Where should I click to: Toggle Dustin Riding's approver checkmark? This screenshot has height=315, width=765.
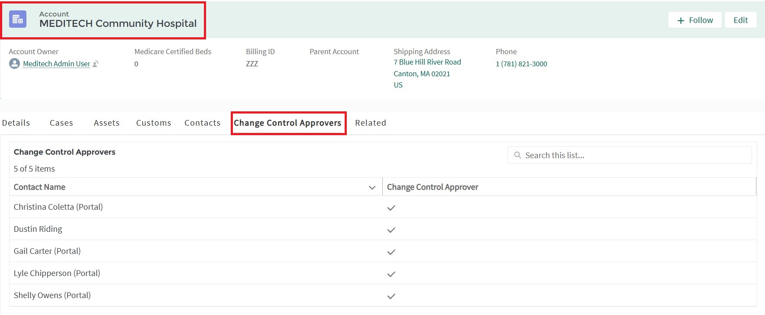(x=391, y=230)
